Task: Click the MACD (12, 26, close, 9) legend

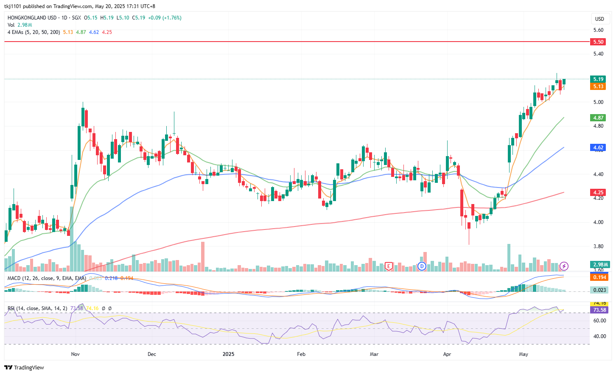Action: click(47, 278)
